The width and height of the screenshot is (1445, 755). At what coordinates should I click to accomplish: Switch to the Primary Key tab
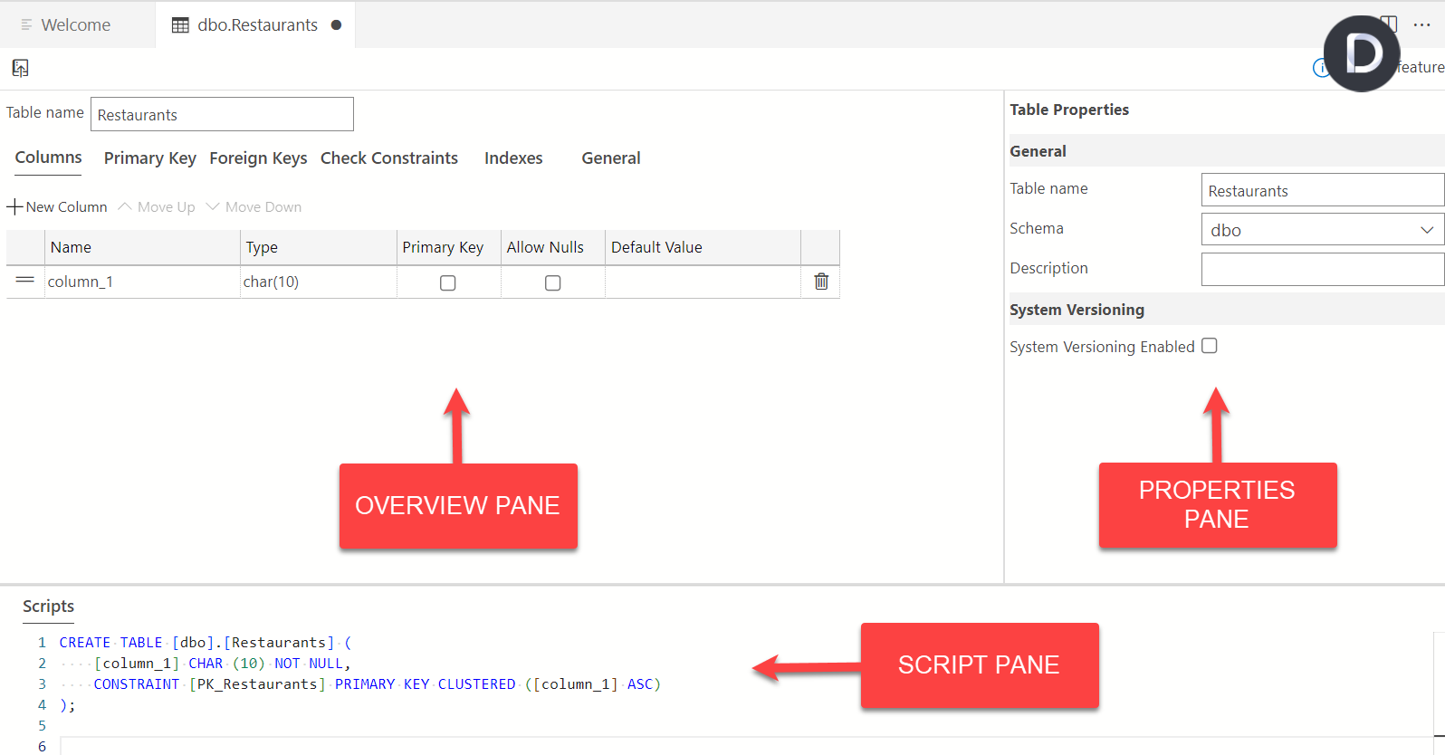point(149,158)
